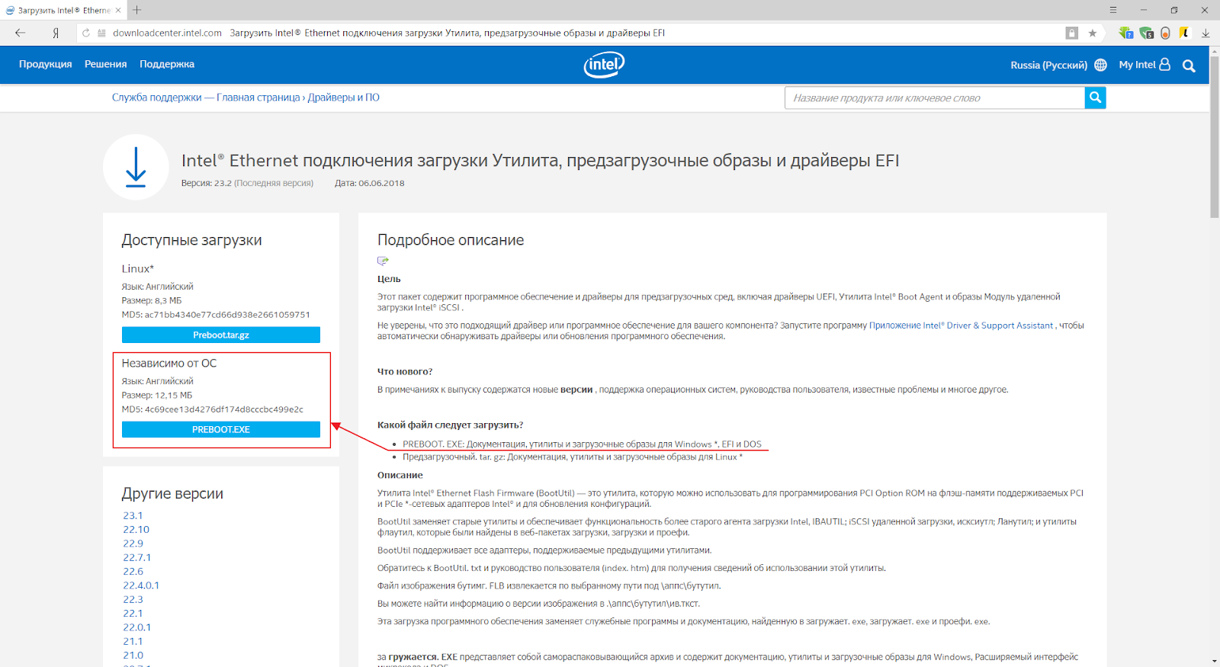Viewport: 1220px width, 667px height.
Task: Click the browser address bar URL
Action: [x=167, y=33]
